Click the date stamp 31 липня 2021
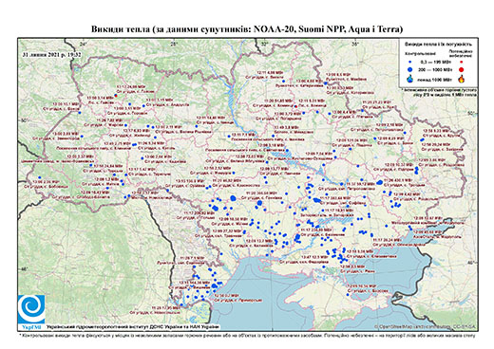494x349 pixels. pos(51,54)
